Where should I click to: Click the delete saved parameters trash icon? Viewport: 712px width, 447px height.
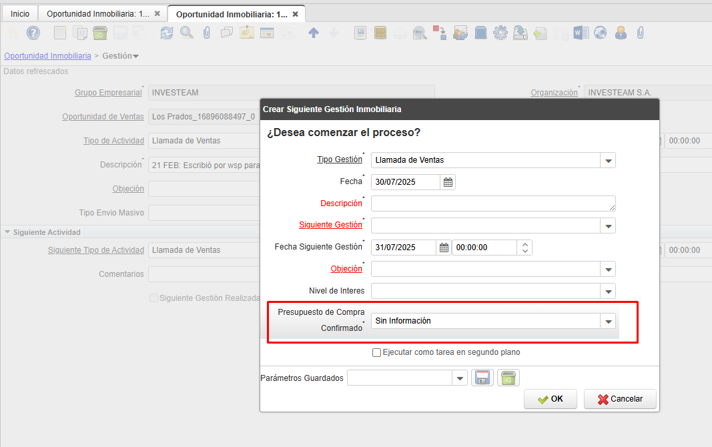[508, 378]
